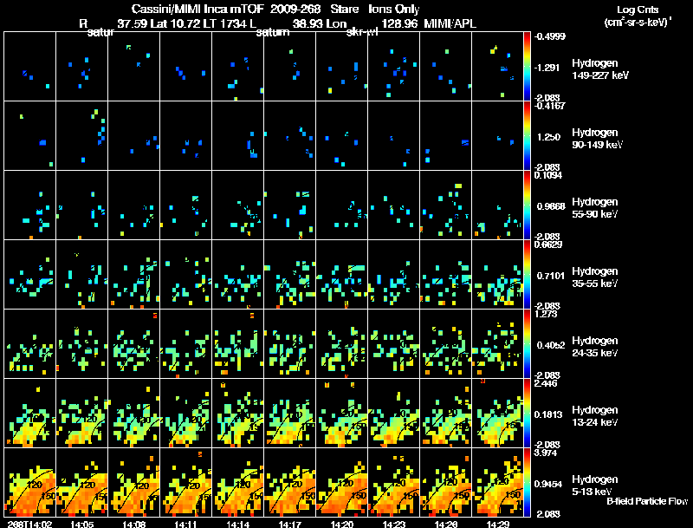The width and height of the screenshot is (693, 528).
Task: Click the Hydrogen 13-24 keV row label
Action: 595,416
